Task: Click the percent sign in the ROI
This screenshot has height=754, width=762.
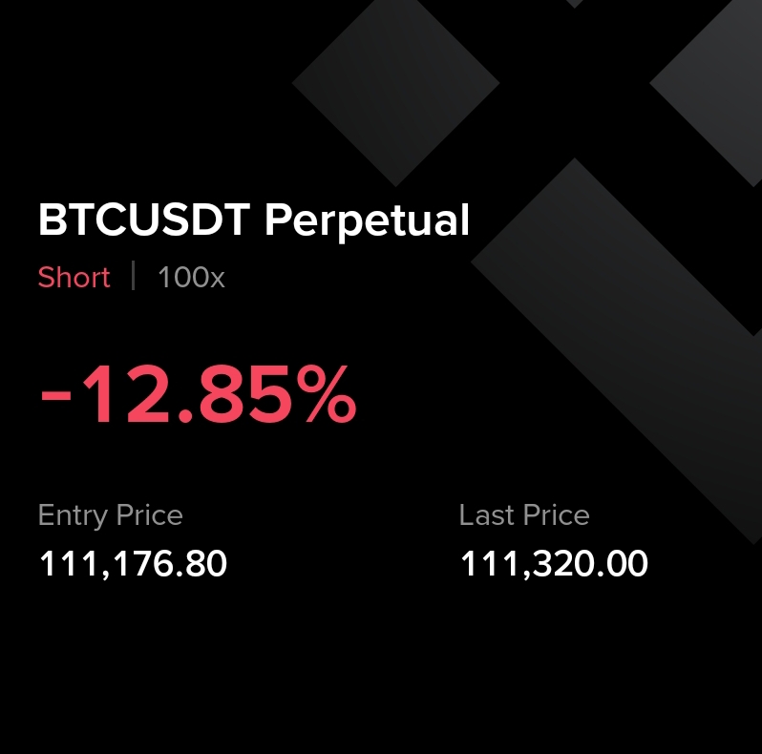Action: 325,397
